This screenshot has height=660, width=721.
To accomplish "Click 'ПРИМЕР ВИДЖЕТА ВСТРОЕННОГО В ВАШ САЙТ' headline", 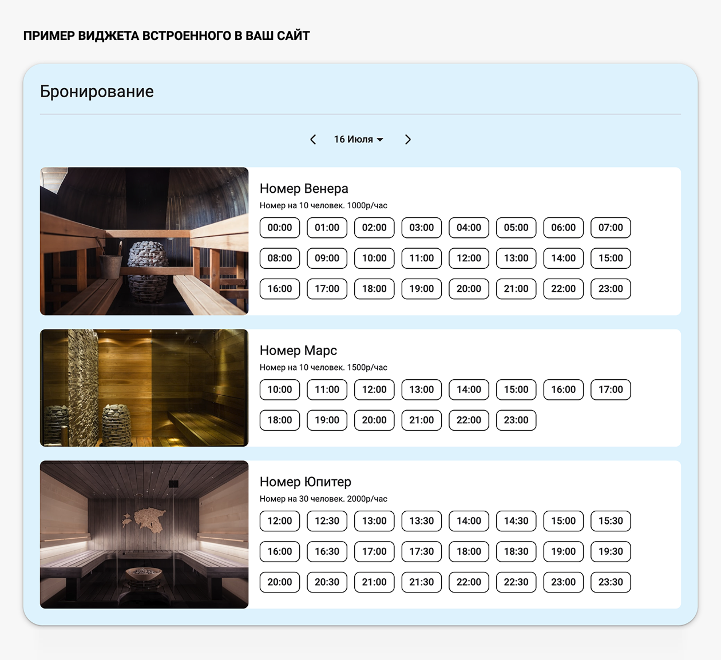I will point(167,36).
